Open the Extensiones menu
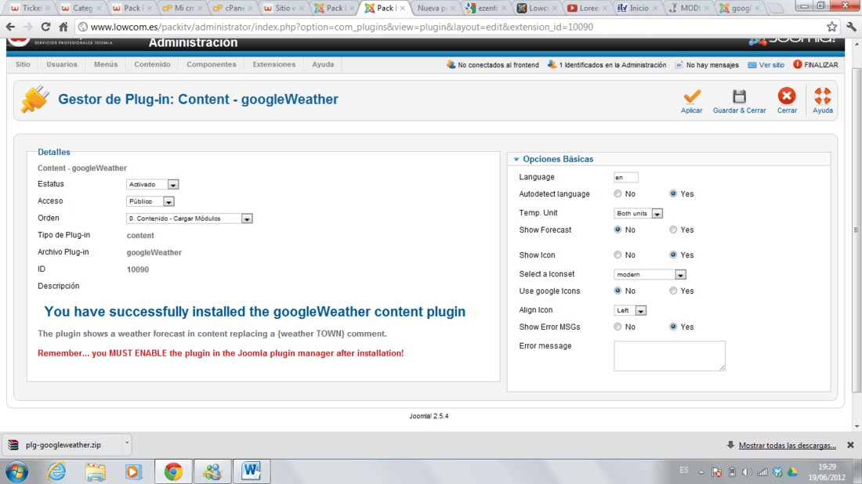Viewport: 862px width, 484px height. pos(273,64)
